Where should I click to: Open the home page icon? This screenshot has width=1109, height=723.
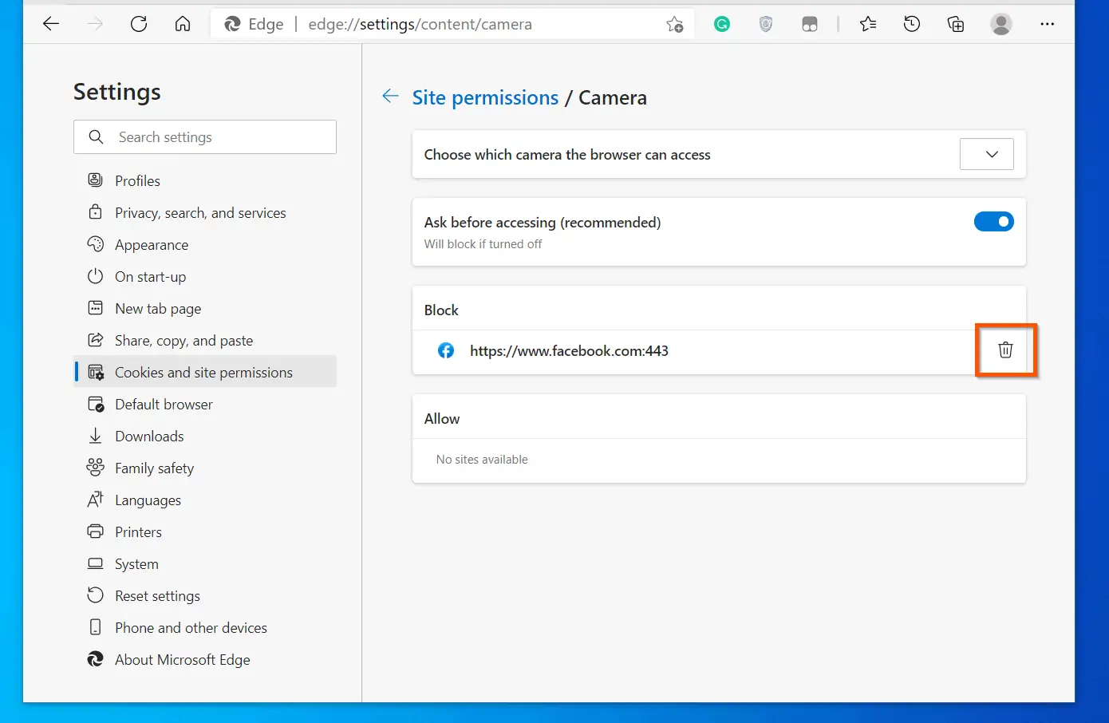183,24
